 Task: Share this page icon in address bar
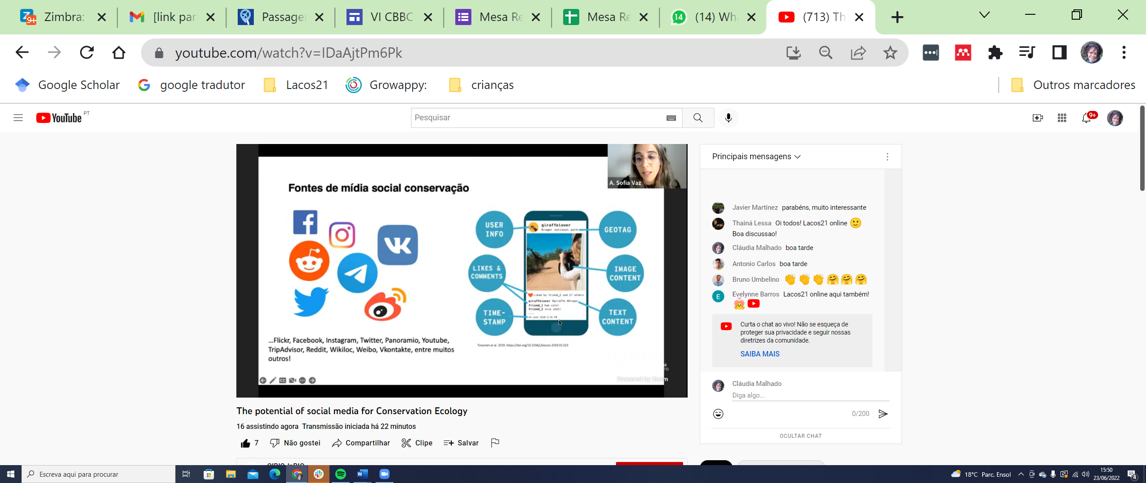[858, 53]
